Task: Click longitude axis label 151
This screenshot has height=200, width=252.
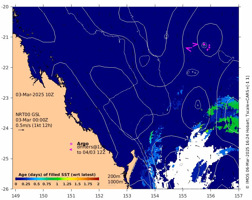Action: tap(71, 196)
